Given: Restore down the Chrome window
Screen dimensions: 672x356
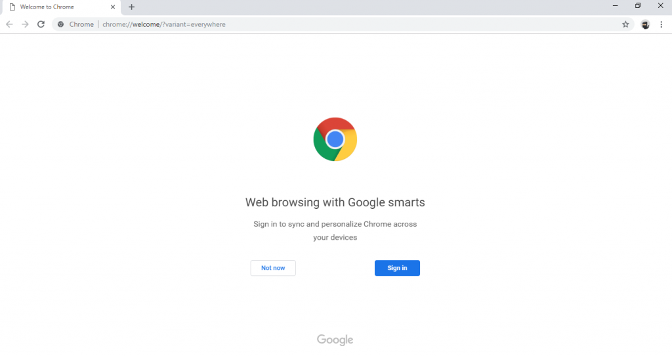Looking at the screenshot, I should tap(638, 6).
